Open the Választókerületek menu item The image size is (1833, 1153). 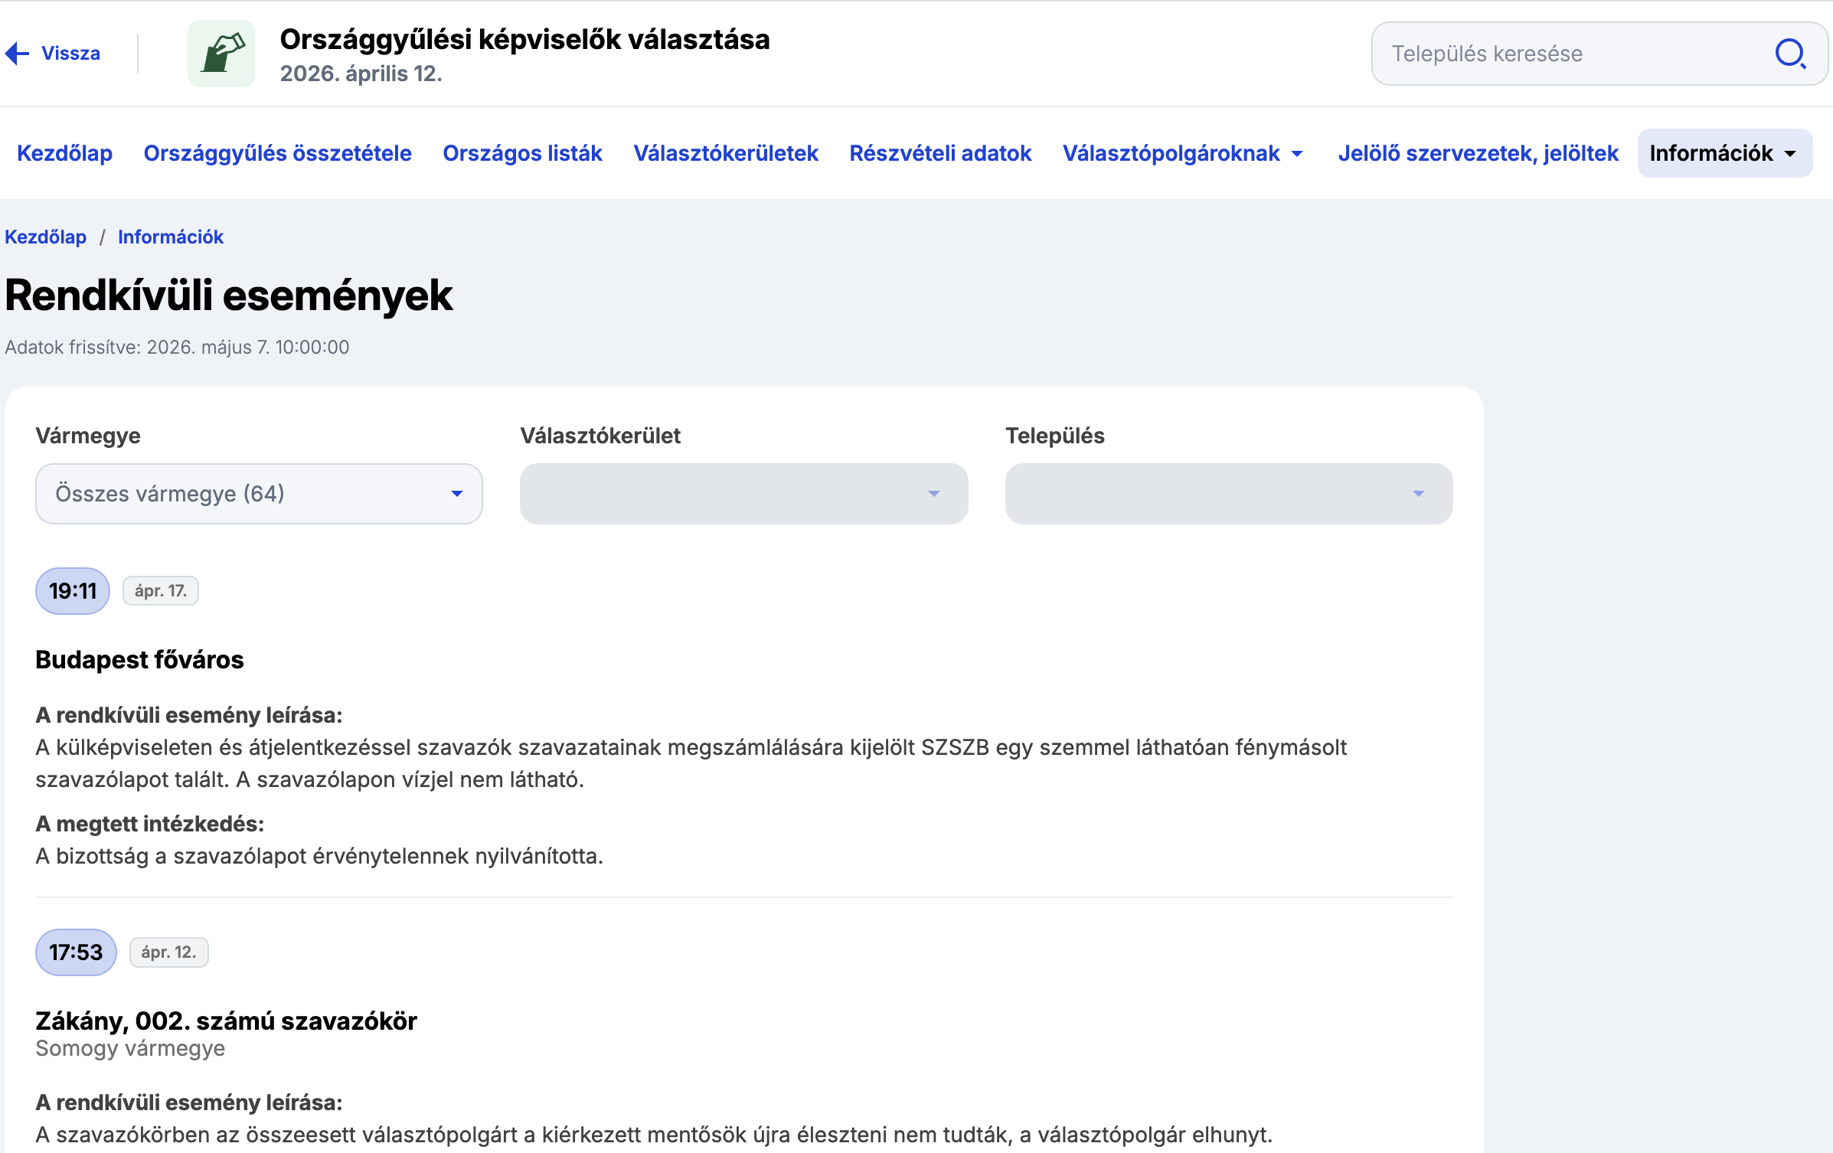click(x=726, y=153)
